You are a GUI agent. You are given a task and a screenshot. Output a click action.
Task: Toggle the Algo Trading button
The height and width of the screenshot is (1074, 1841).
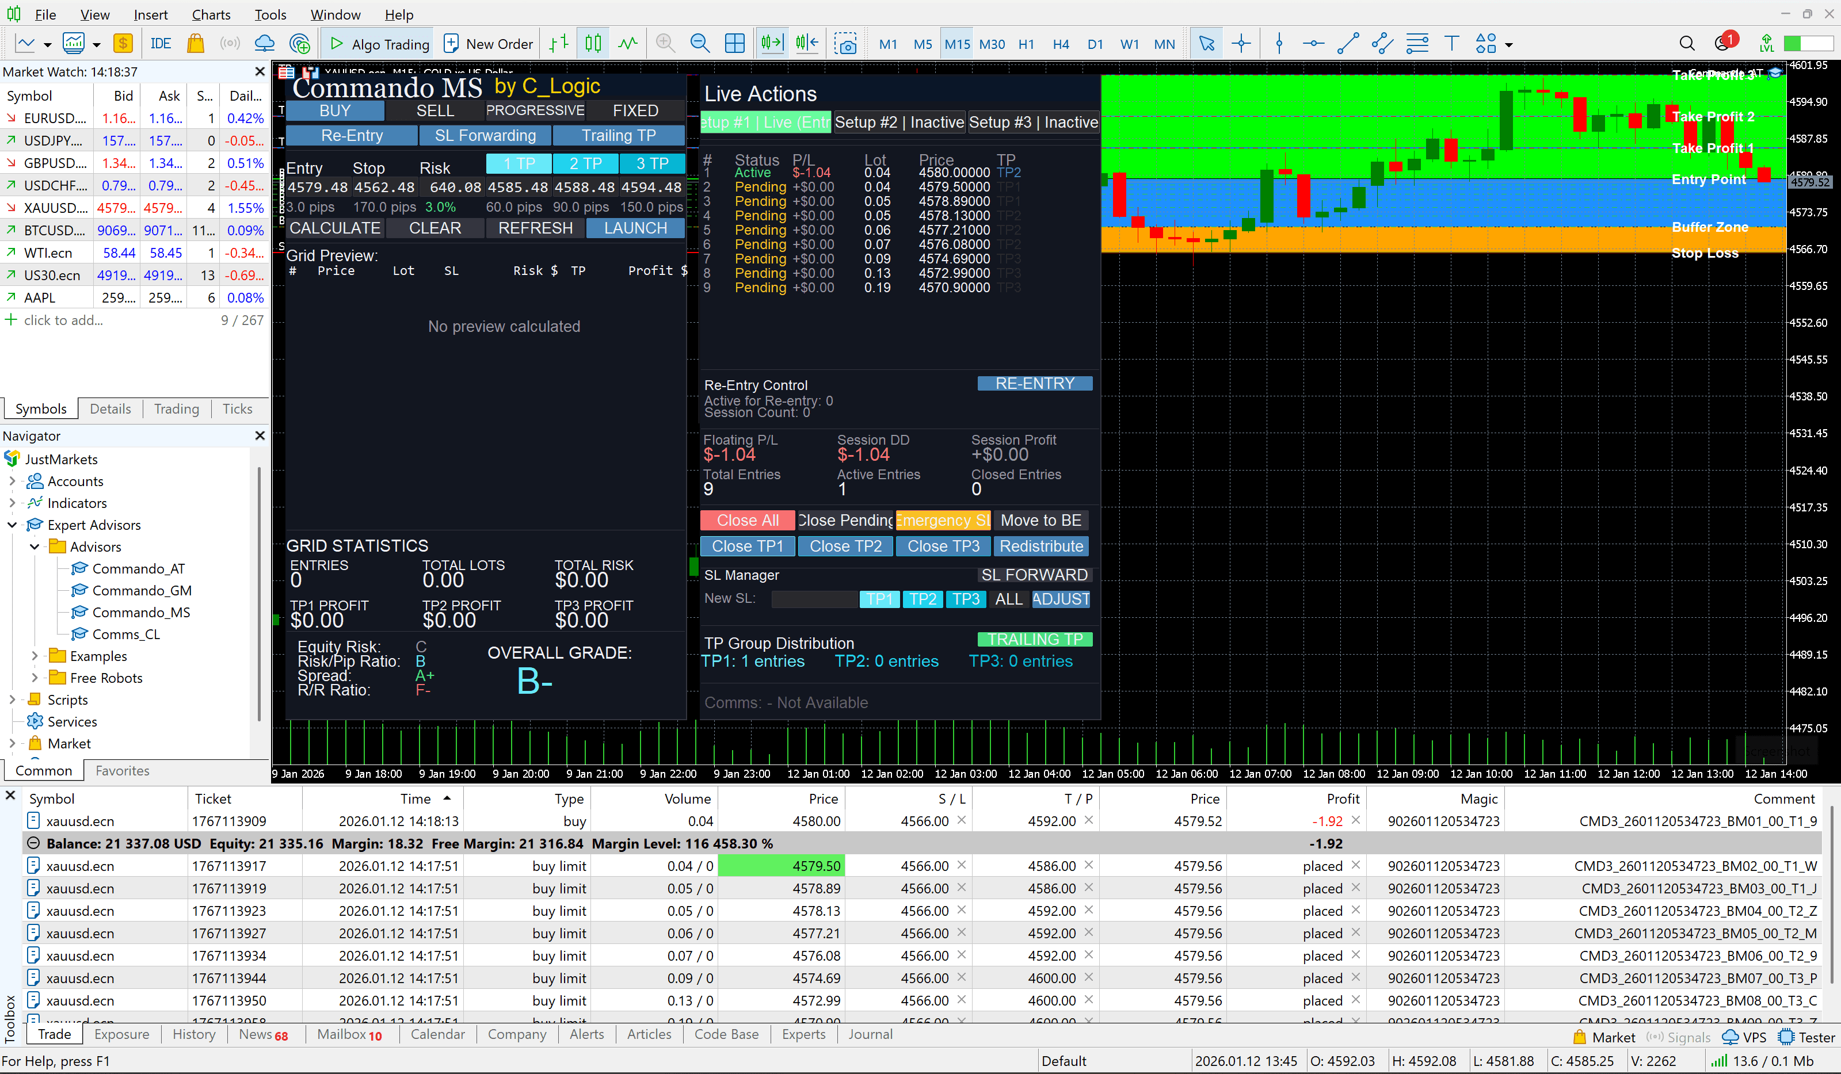[x=379, y=44]
